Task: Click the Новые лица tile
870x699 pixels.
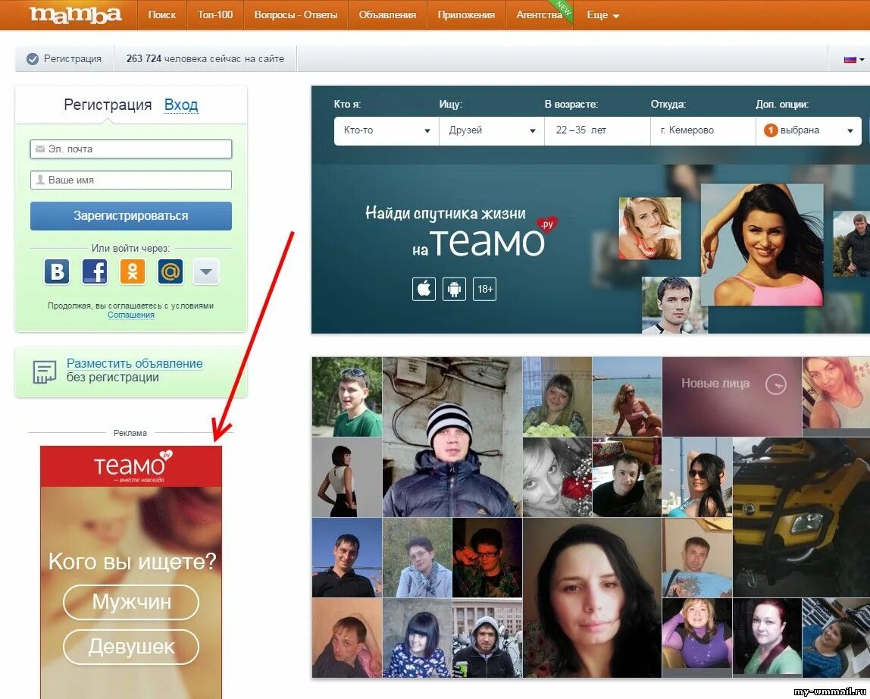Action: pos(732,397)
